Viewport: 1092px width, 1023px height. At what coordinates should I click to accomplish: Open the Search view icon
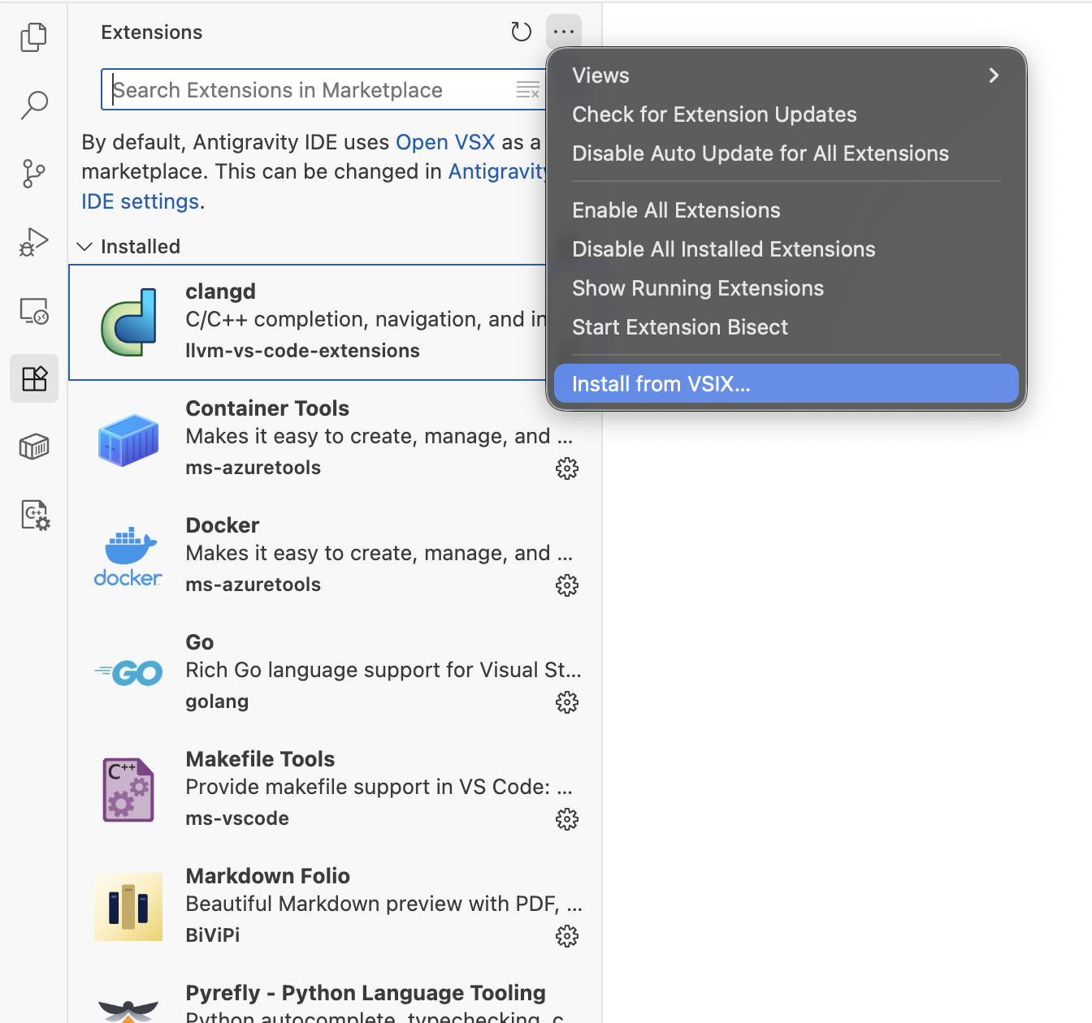point(33,105)
